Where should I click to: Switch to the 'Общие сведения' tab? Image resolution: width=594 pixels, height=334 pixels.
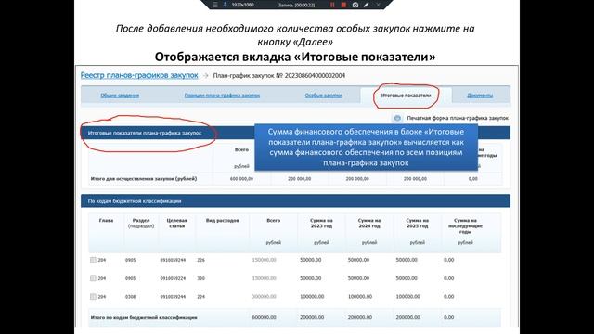pos(120,96)
